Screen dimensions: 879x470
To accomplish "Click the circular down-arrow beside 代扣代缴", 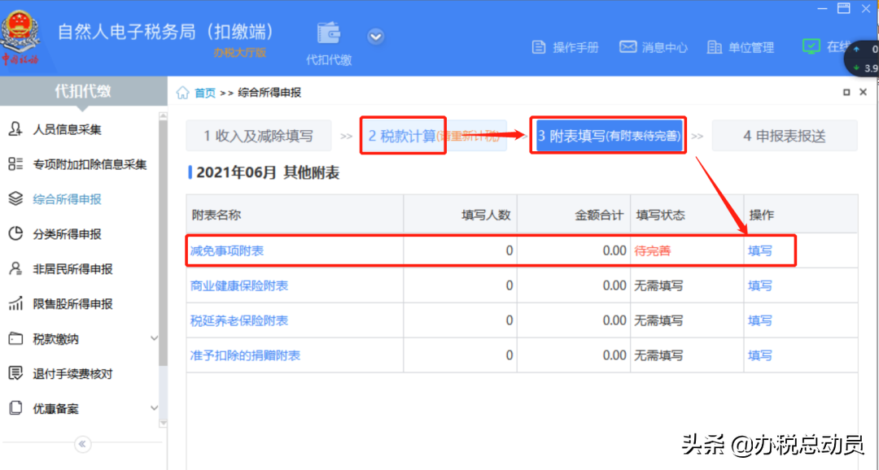I will (x=375, y=37).
